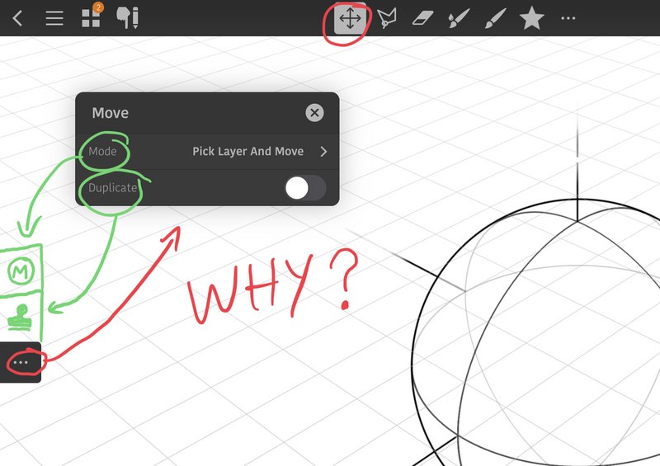Image resolution: width=660 pixels, height=466 pixels.
Task: Open the brush and pencil tools icon
Action: coord(128,18)
